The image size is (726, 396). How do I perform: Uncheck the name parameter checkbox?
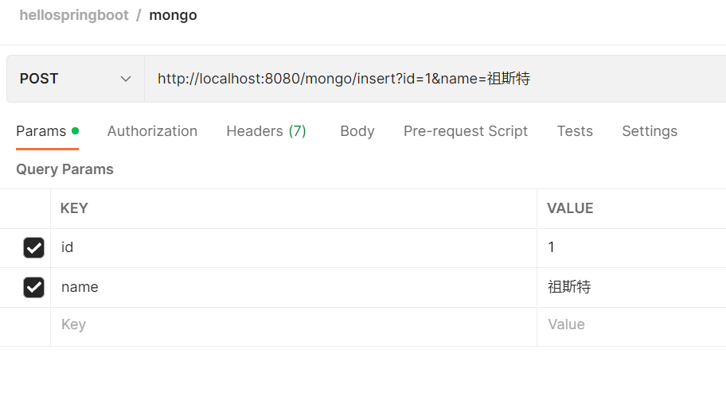[x=33, y=287]
